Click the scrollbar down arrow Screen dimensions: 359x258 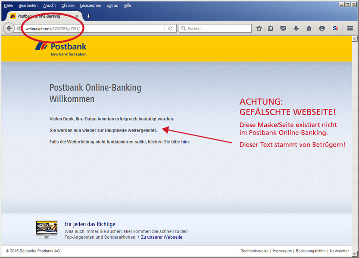354,253
